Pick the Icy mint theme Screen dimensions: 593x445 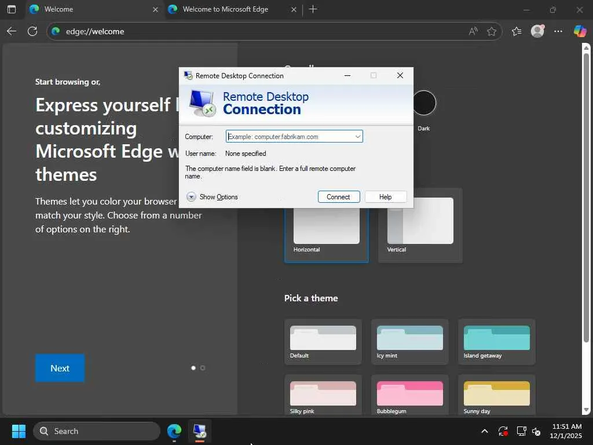(x=410, y=342)
